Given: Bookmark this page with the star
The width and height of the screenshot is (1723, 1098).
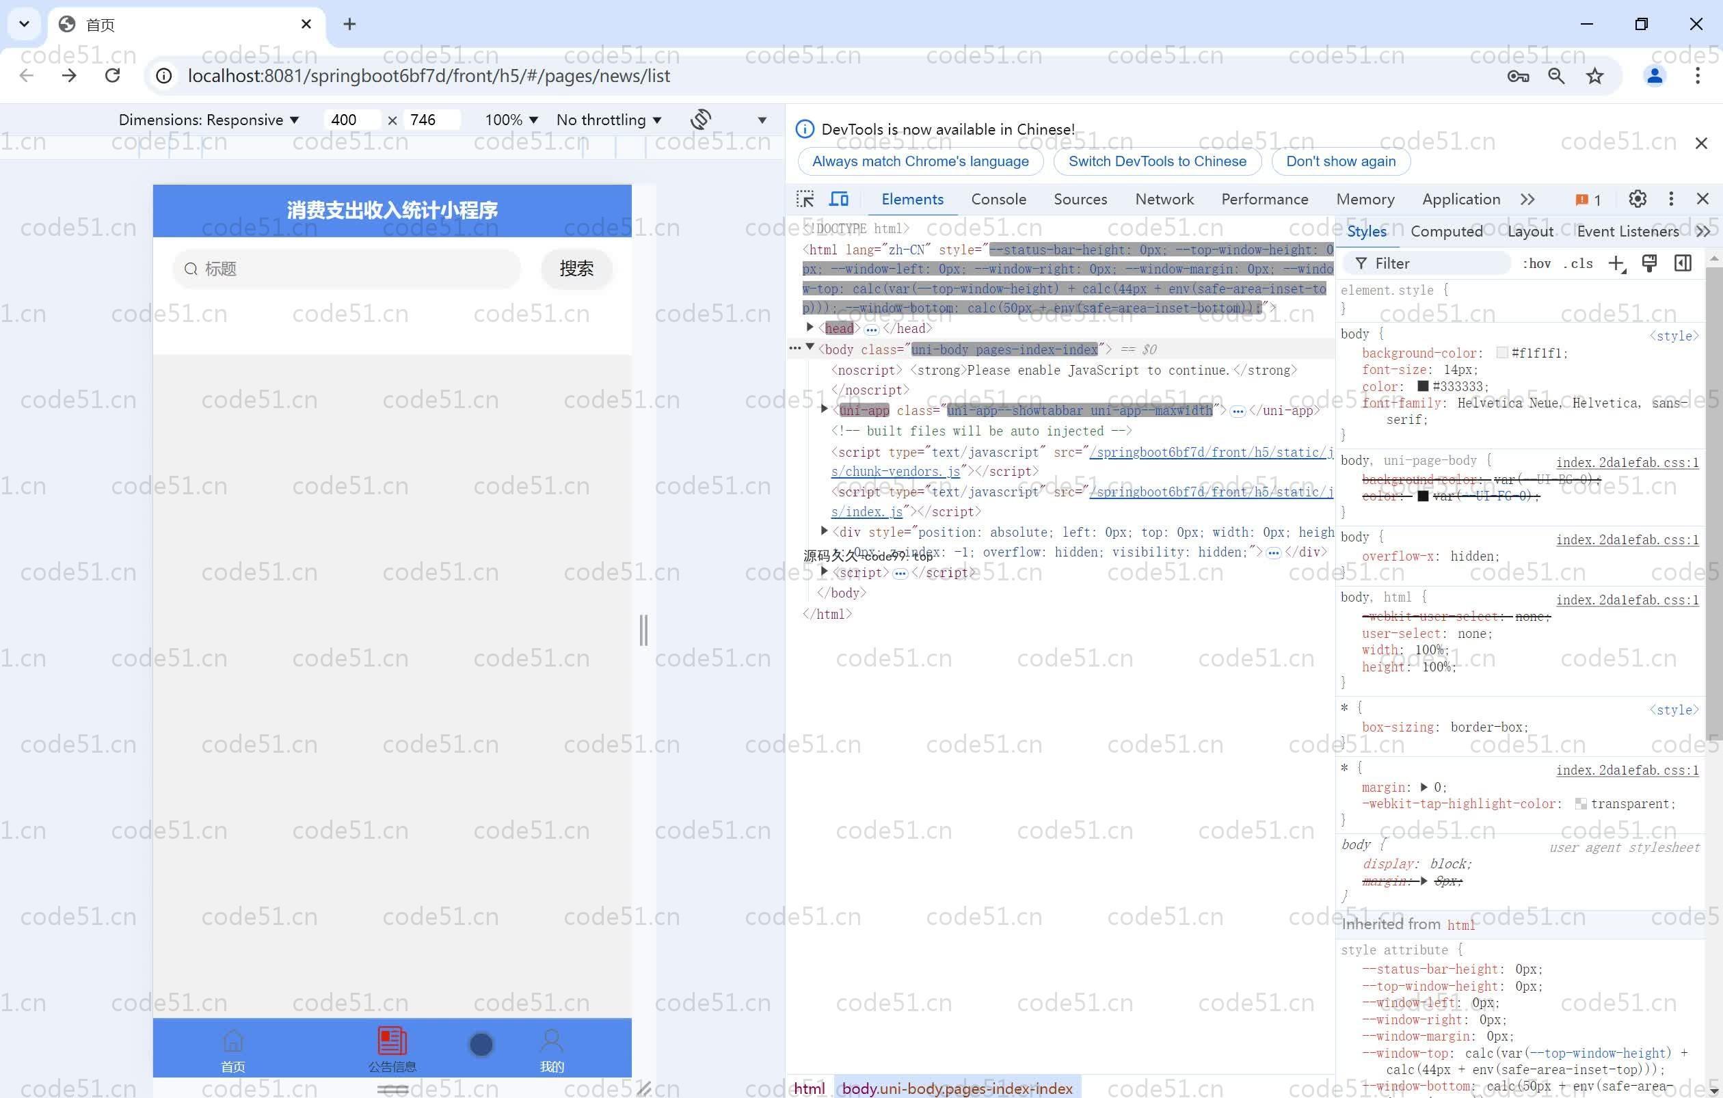Looking at the screenshot, I should tap(1595, 76).
